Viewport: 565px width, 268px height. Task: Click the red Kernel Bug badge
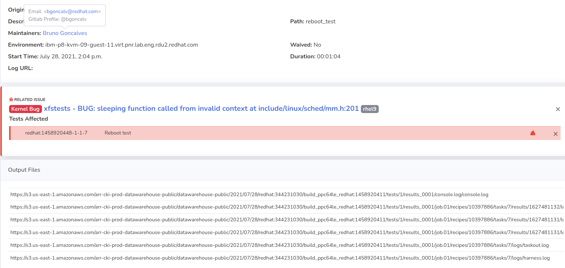pyautogui.click(x=26, y=109)
